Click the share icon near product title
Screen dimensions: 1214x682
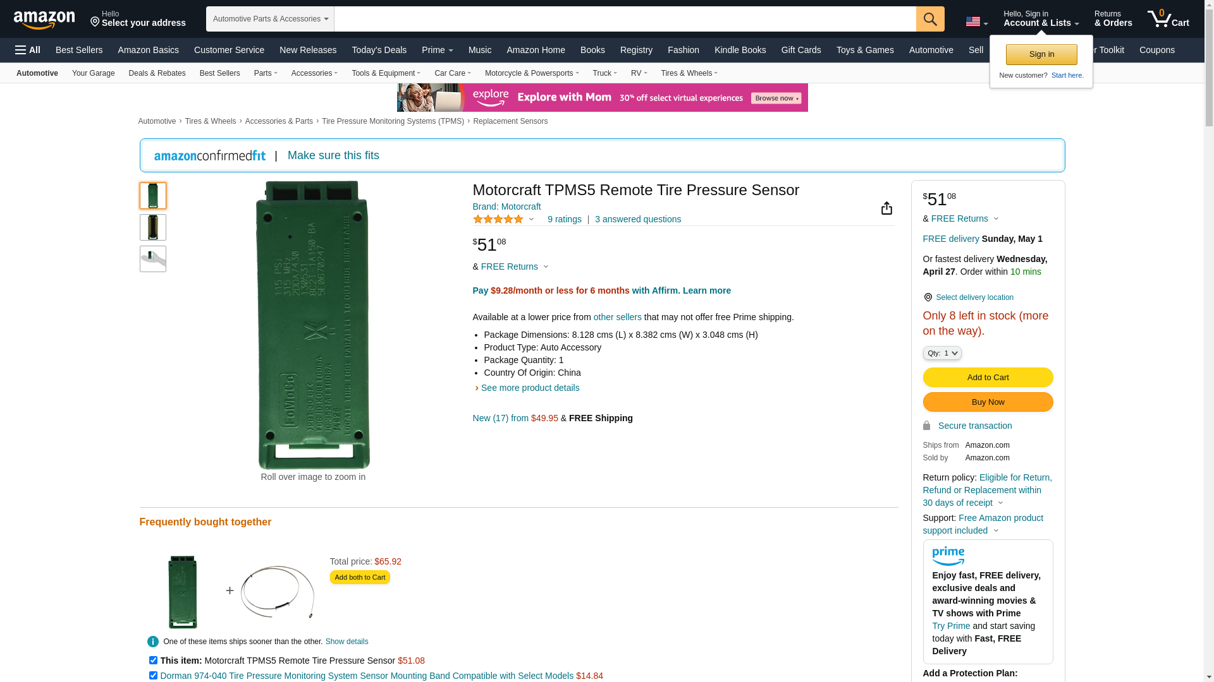point(886,208)
